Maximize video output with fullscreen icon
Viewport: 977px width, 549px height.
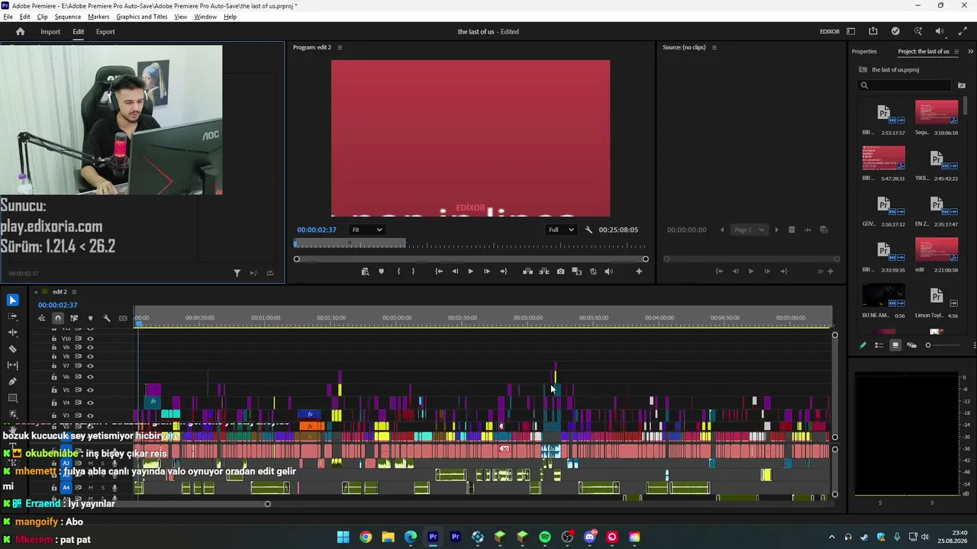962,31
